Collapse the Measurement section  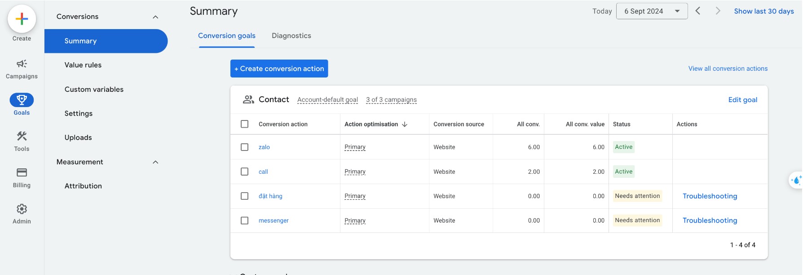[x=155, y=162]
